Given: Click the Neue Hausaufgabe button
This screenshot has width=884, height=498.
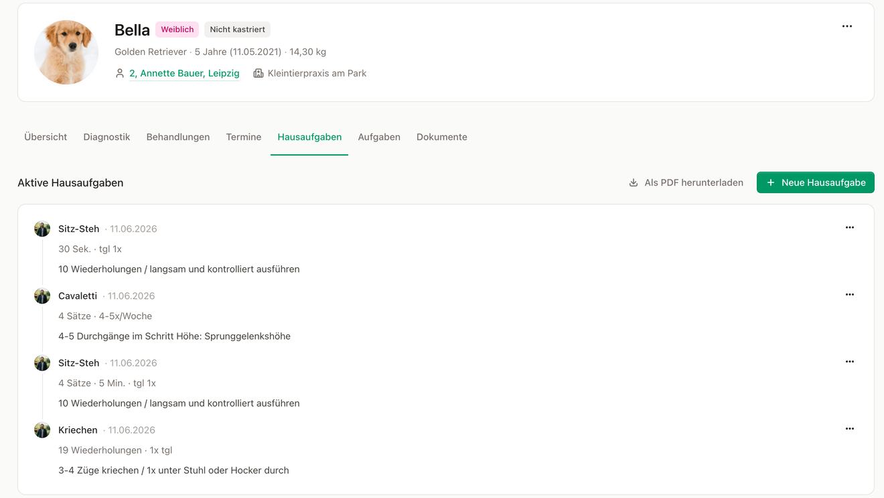Looking at the screenshot, I should tap(816, 182).
